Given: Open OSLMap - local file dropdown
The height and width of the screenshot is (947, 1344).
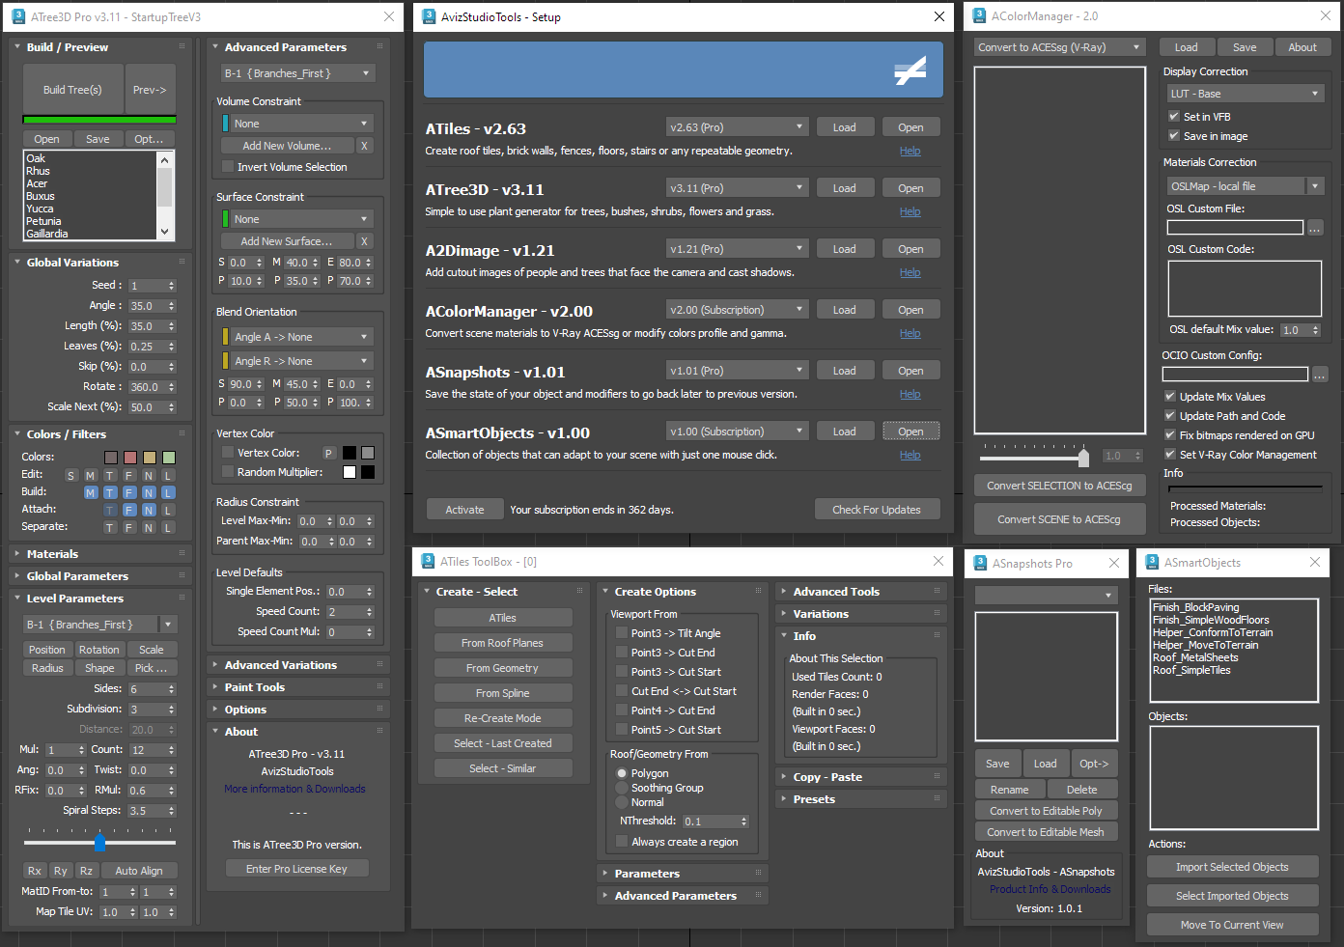Looking at the screenshot, I should tap(1245, 186).
